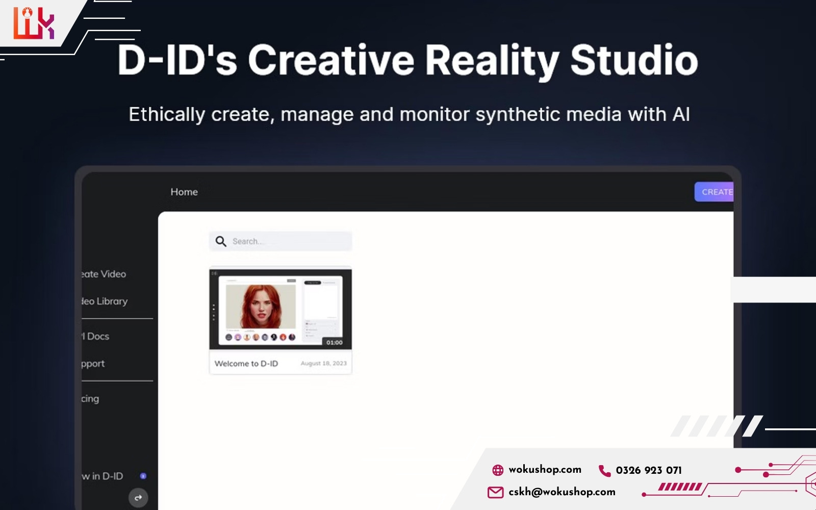Open What's new in D-ID item
Screen dimensions: 816x510
pyautogui.click(x=103, y=476)
